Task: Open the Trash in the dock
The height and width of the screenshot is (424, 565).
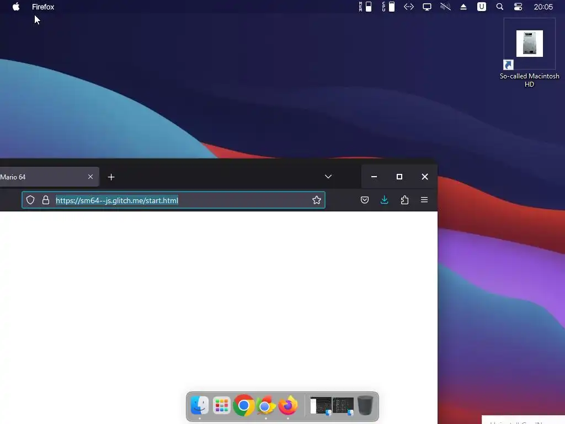Action: click(365, 406)
